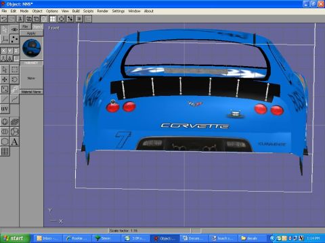Viewport: 325px width, 243px height.
Task: Open the Window menu
Action: point(134,11)
